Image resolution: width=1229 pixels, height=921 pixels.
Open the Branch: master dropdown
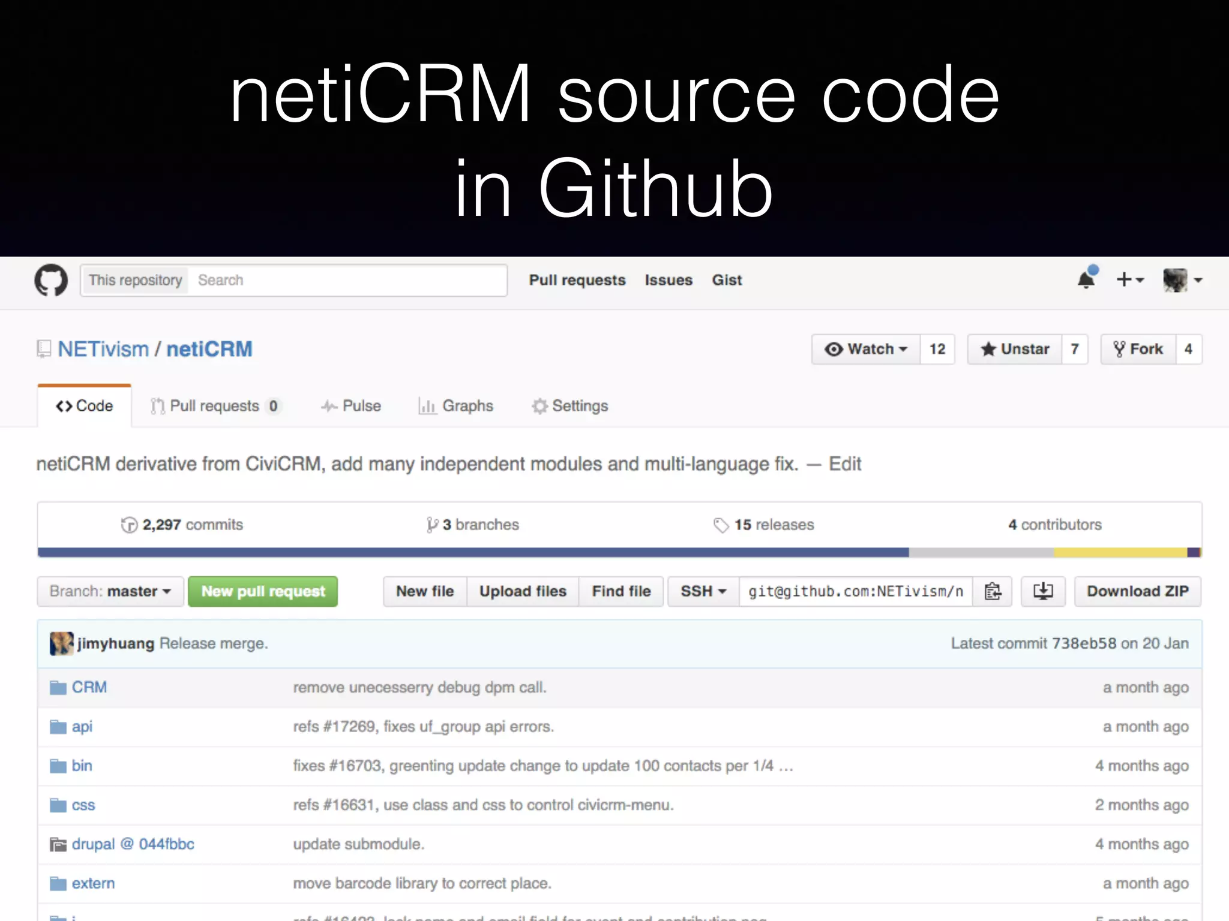pos(110,592)
